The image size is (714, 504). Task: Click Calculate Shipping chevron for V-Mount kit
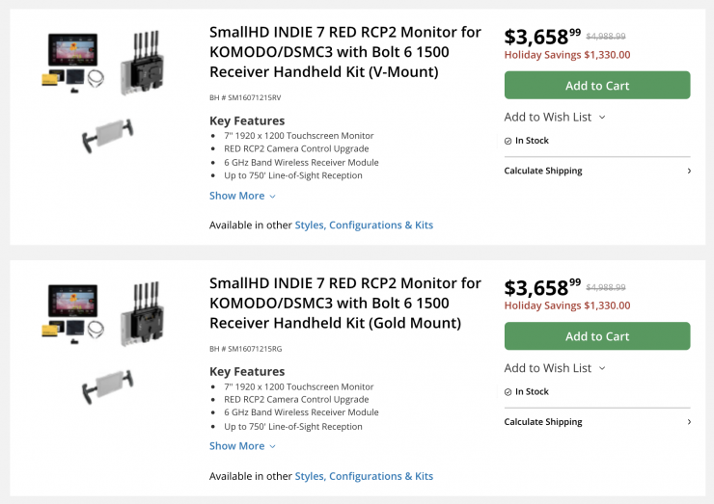688,171
